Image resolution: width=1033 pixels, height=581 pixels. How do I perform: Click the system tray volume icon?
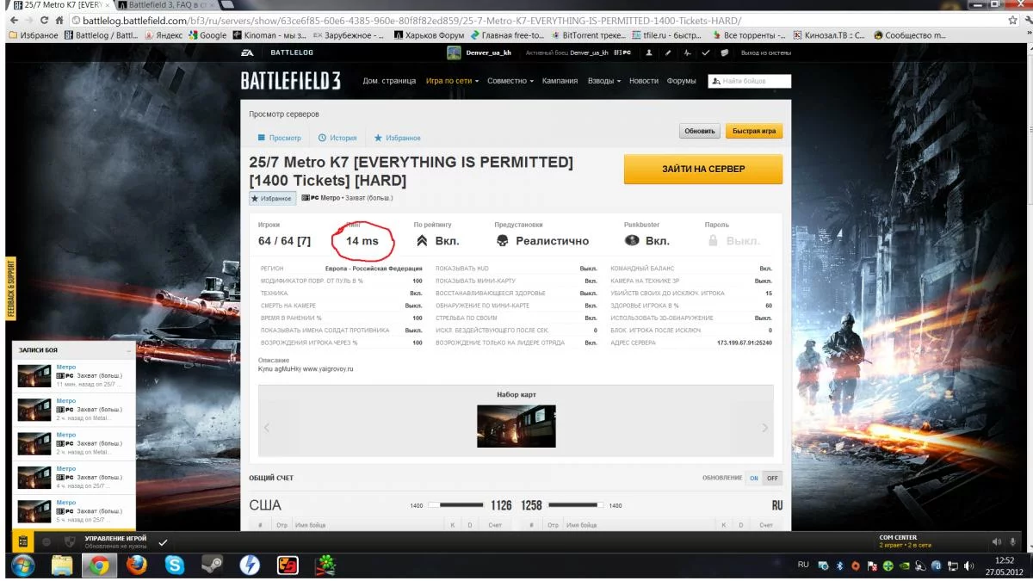click(969, 566)
